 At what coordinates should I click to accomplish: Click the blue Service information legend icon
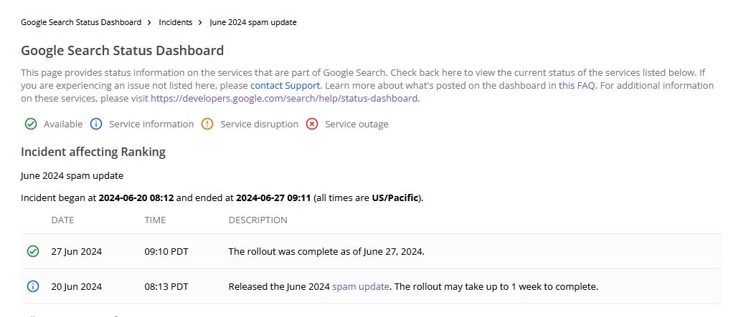click(96, 124)
